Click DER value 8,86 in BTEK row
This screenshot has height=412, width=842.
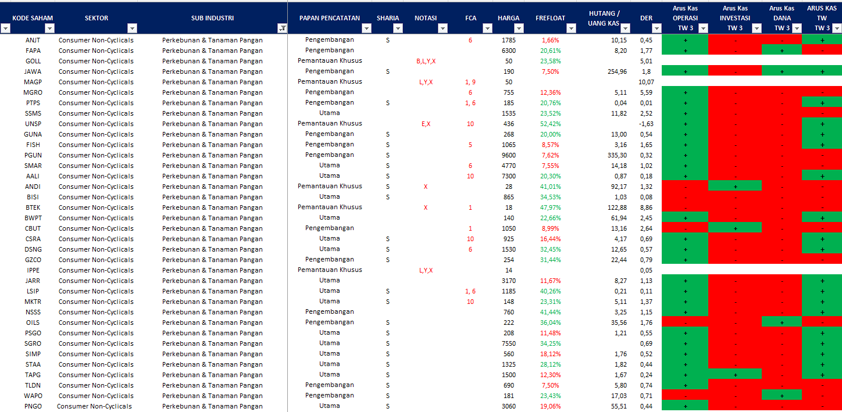[x=646, y=207]
